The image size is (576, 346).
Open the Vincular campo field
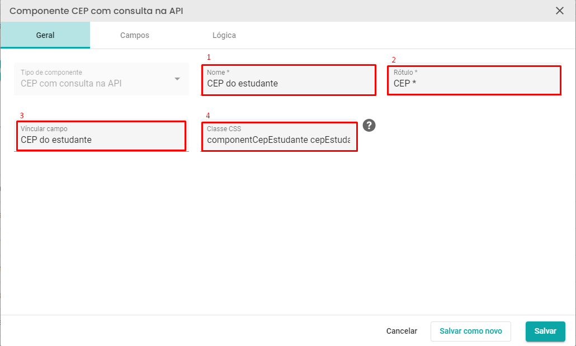coord(101,136)
